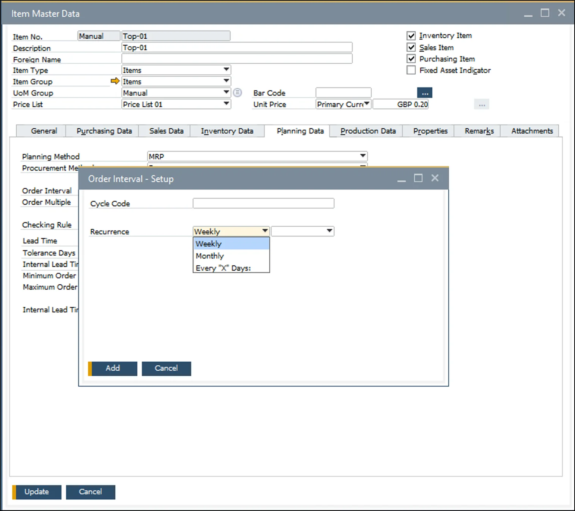This screenshot has height=511, width=575.
Task: Collapse the Recurrence Weekly dropdown
Action: [265, 231]
